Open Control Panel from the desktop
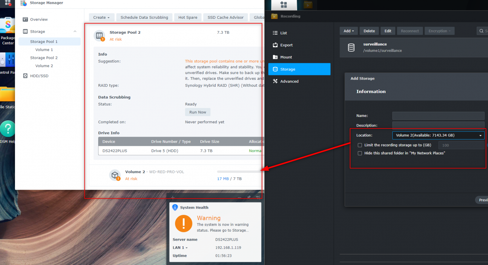Image resolution: width=488 pixels, height=265 pixels. pyautogui.click(x=7, y=60)
